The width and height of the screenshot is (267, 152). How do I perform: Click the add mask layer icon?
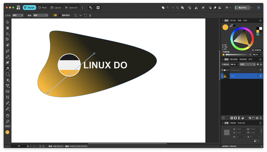click(x=235, y=118)
